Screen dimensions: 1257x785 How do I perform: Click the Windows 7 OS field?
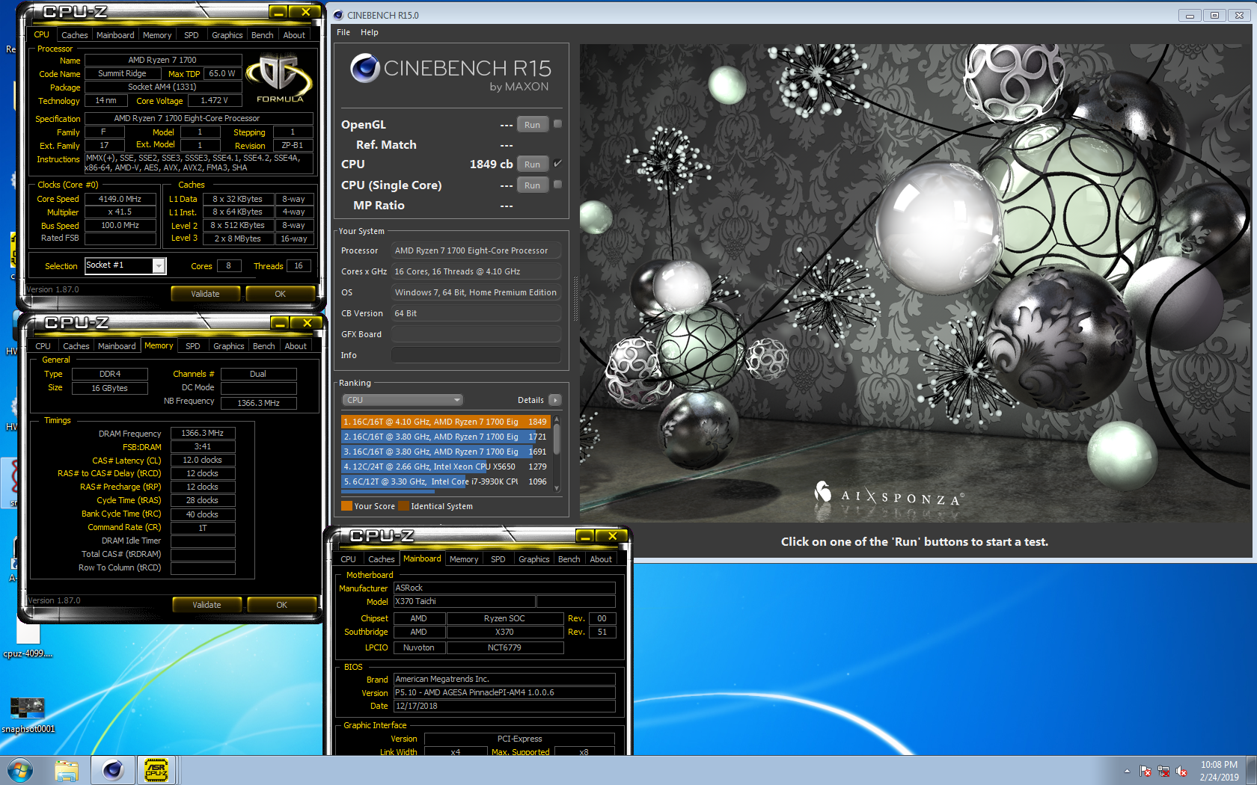(x=476, y=292)
